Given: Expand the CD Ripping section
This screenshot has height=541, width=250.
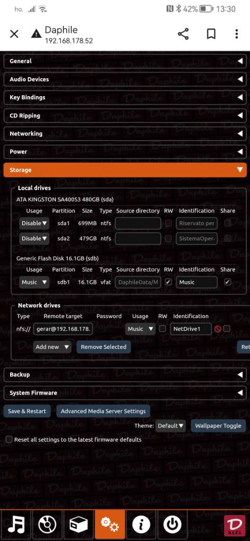Looking at the screenshot, I should pos(125,116).
